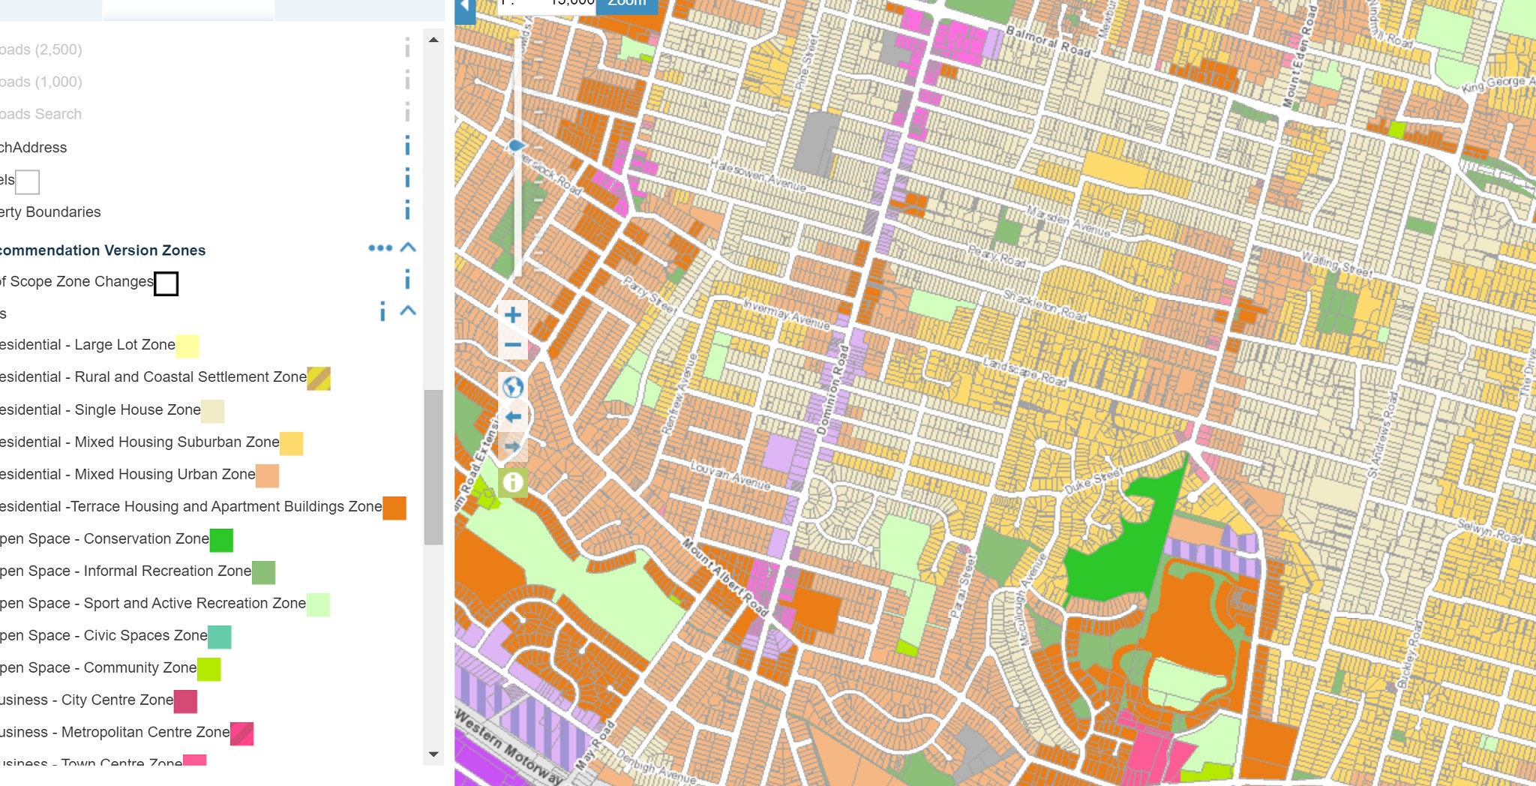Click the globe full extent icon
1536x786 pixels.
click(513, 388)
